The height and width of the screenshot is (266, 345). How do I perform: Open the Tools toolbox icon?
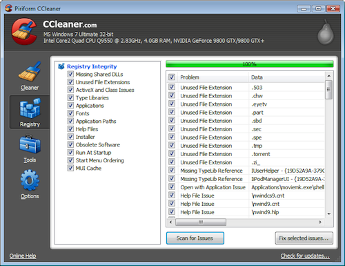30,144
